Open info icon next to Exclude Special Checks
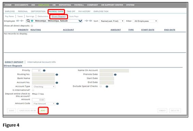The image size is (193, 131). (x=107, y=87)
